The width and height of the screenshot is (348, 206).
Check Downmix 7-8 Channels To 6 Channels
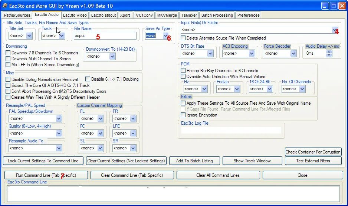(x=8, y=53)
